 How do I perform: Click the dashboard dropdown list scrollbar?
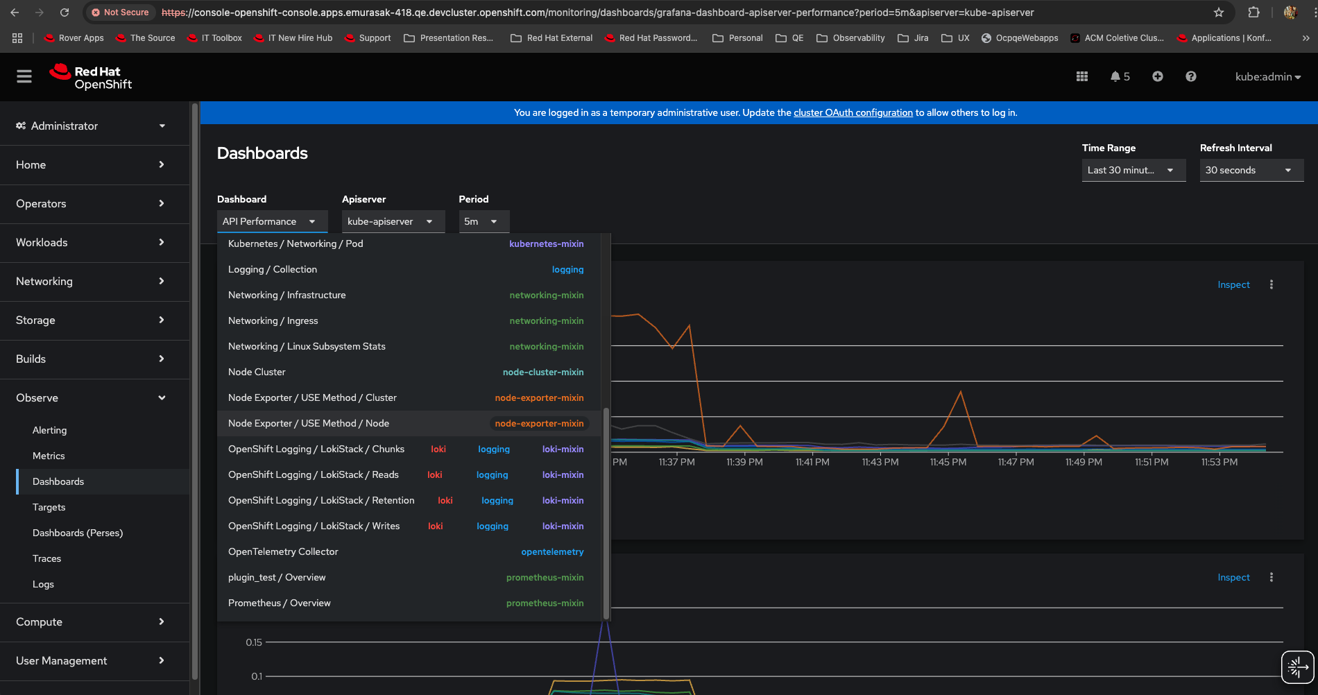pyautogui.click(x=606, y=513)
